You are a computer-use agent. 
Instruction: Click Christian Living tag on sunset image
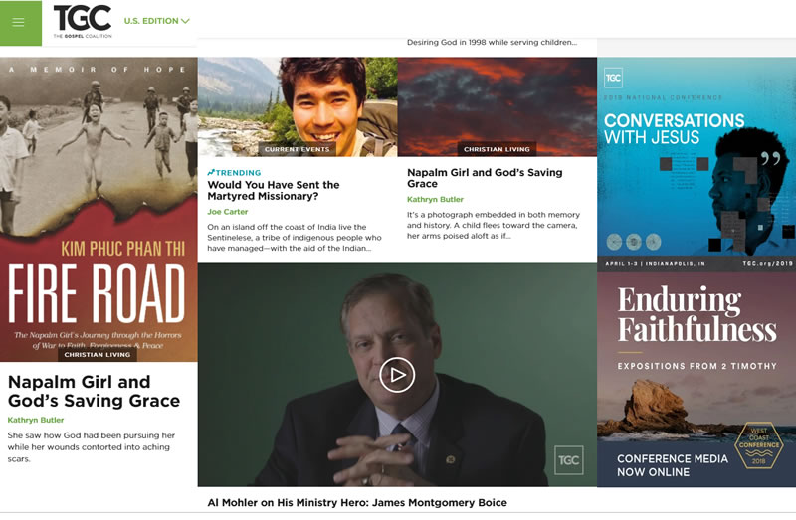pos(497,149)
